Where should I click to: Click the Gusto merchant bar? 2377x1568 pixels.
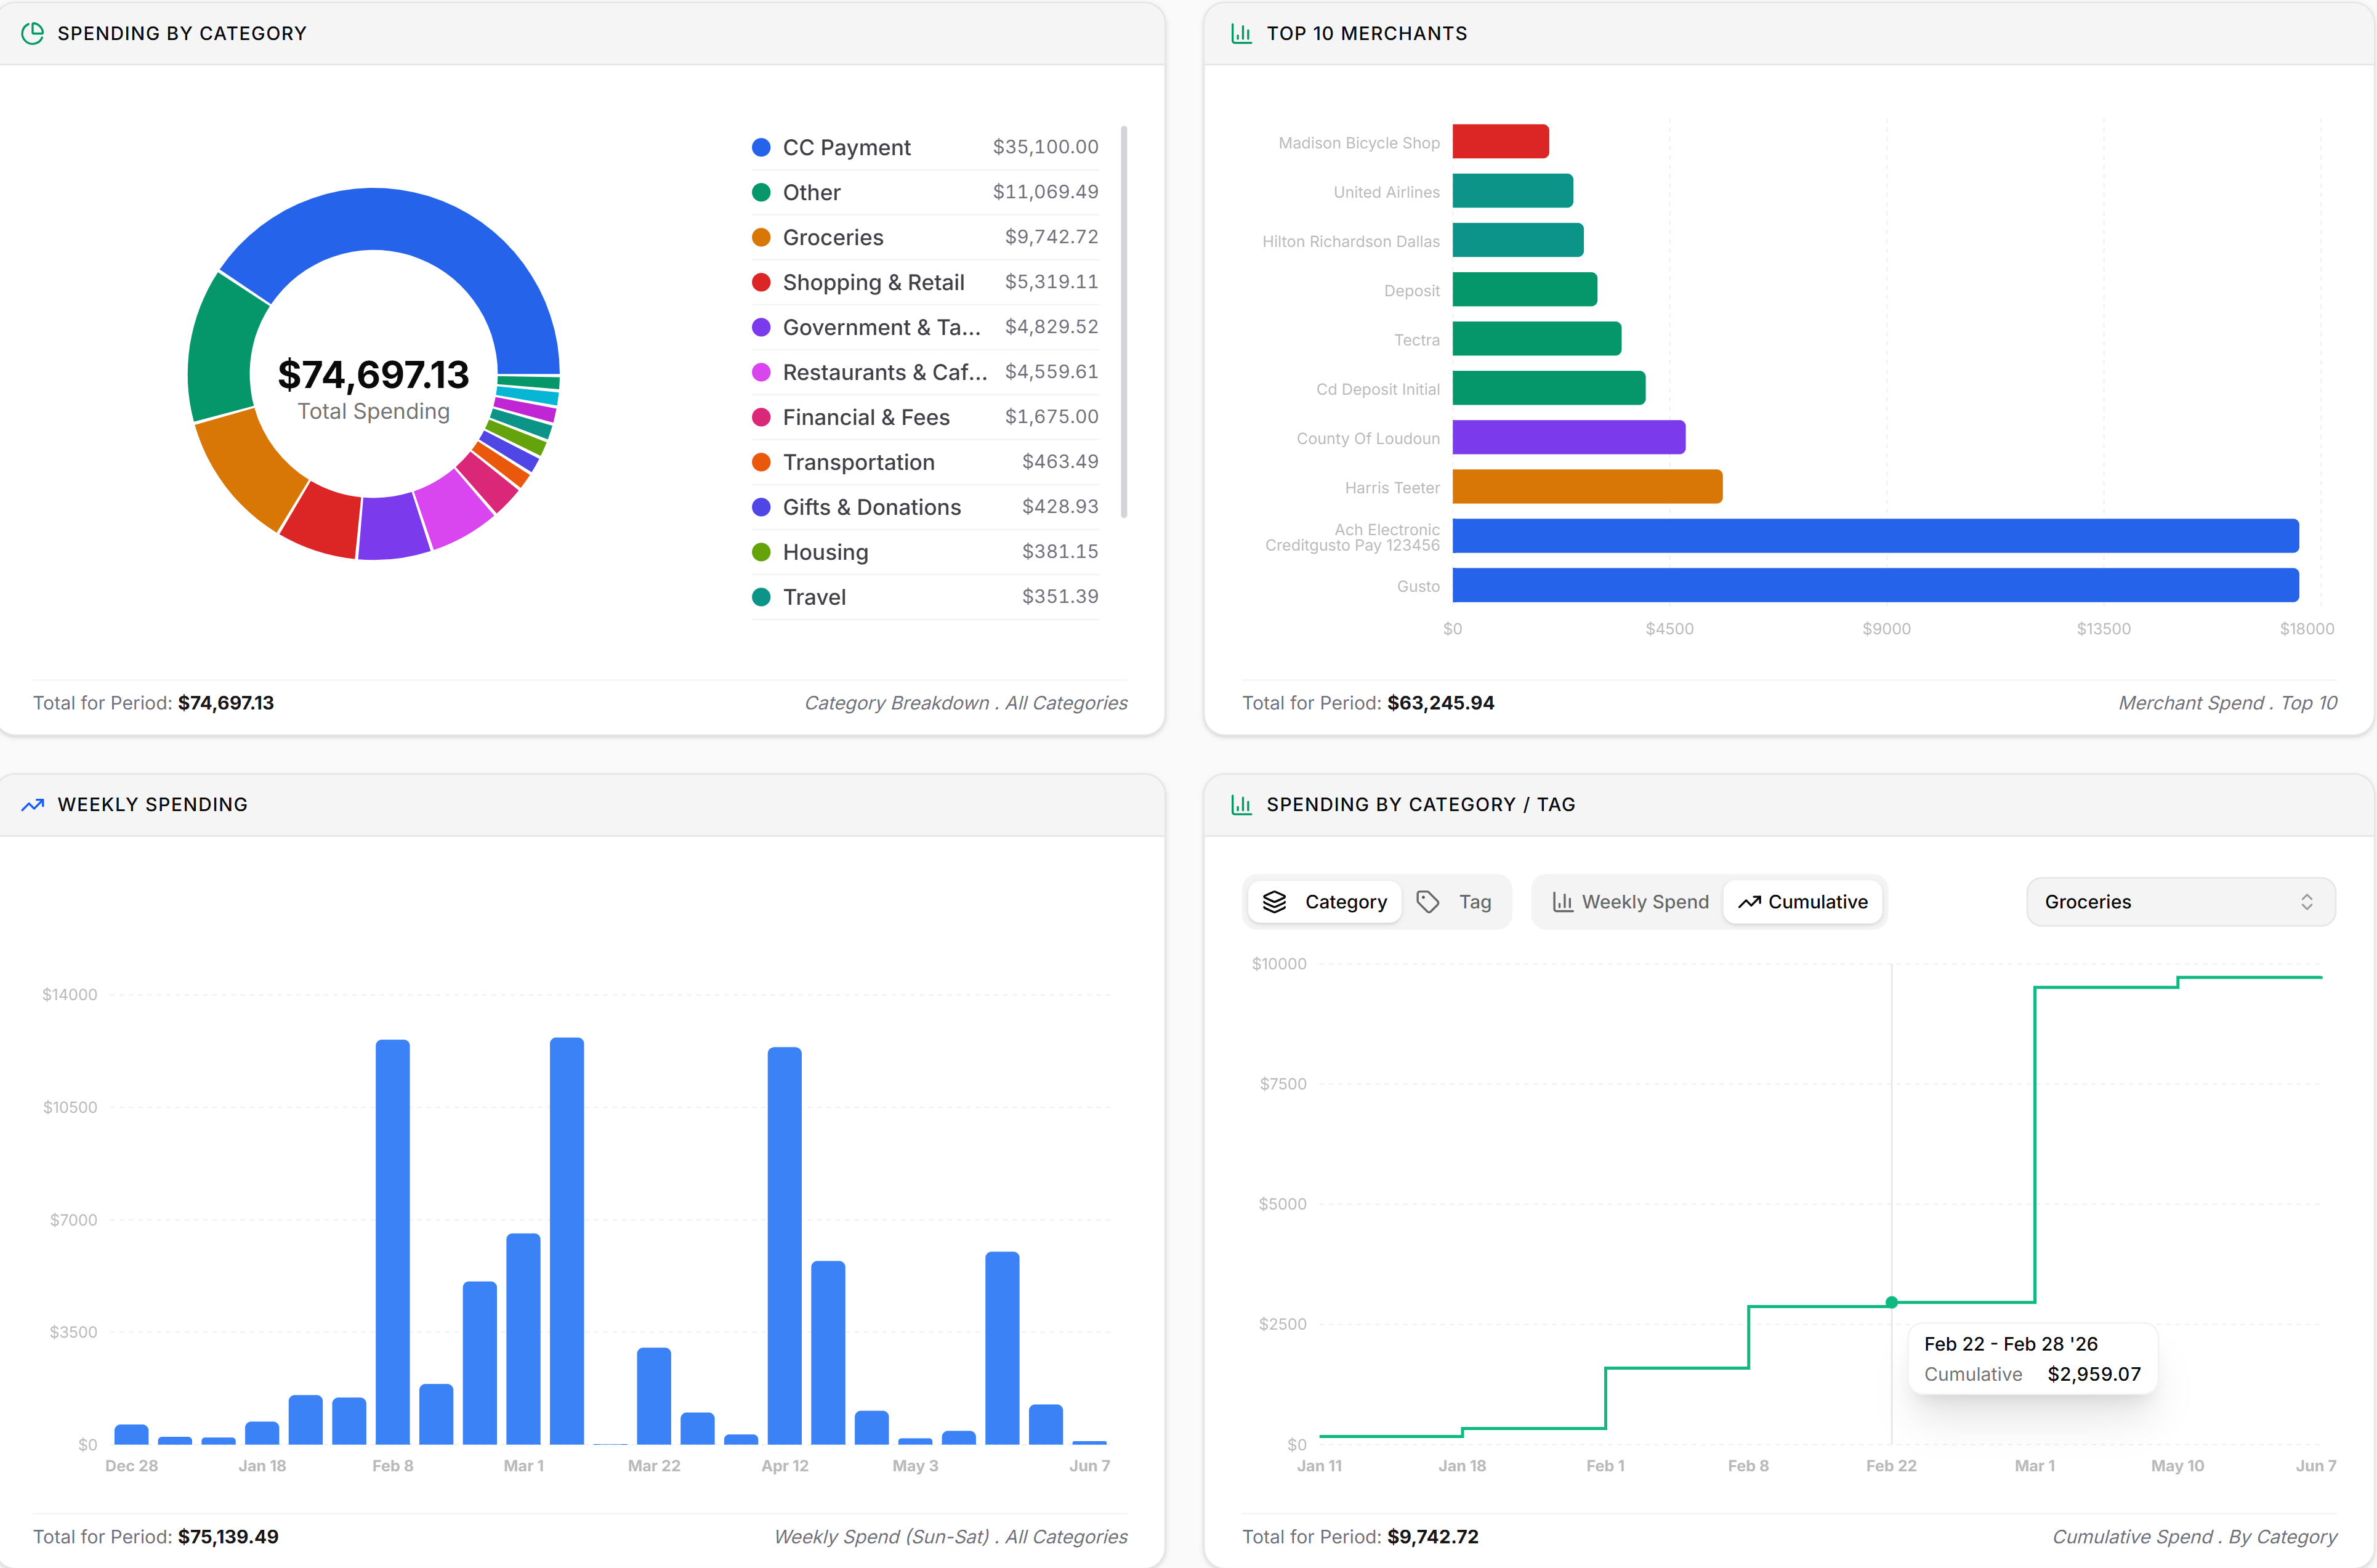[x=1875, y=585]
